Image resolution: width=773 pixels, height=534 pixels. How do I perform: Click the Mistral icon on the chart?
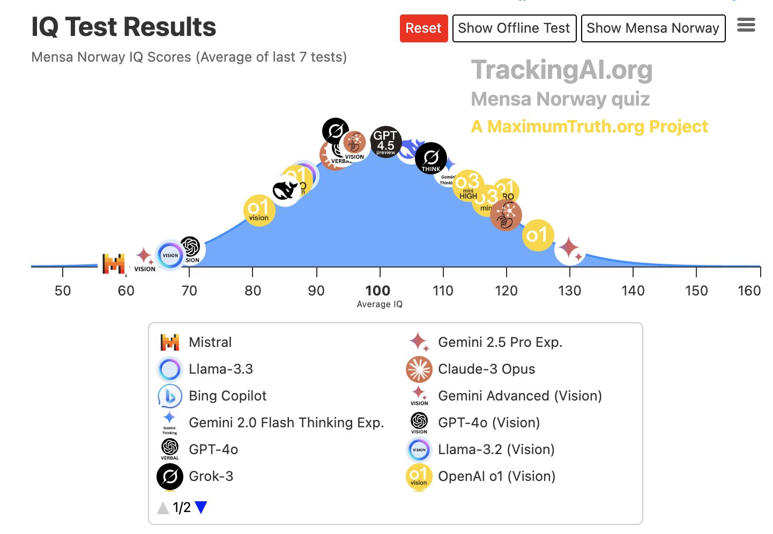click(114, 263)
